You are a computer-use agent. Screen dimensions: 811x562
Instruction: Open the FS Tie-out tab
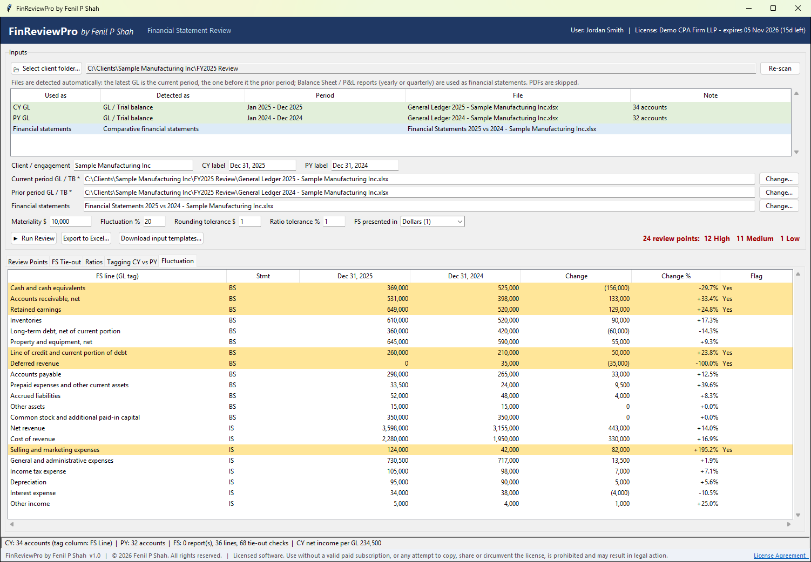coord(66,262)
